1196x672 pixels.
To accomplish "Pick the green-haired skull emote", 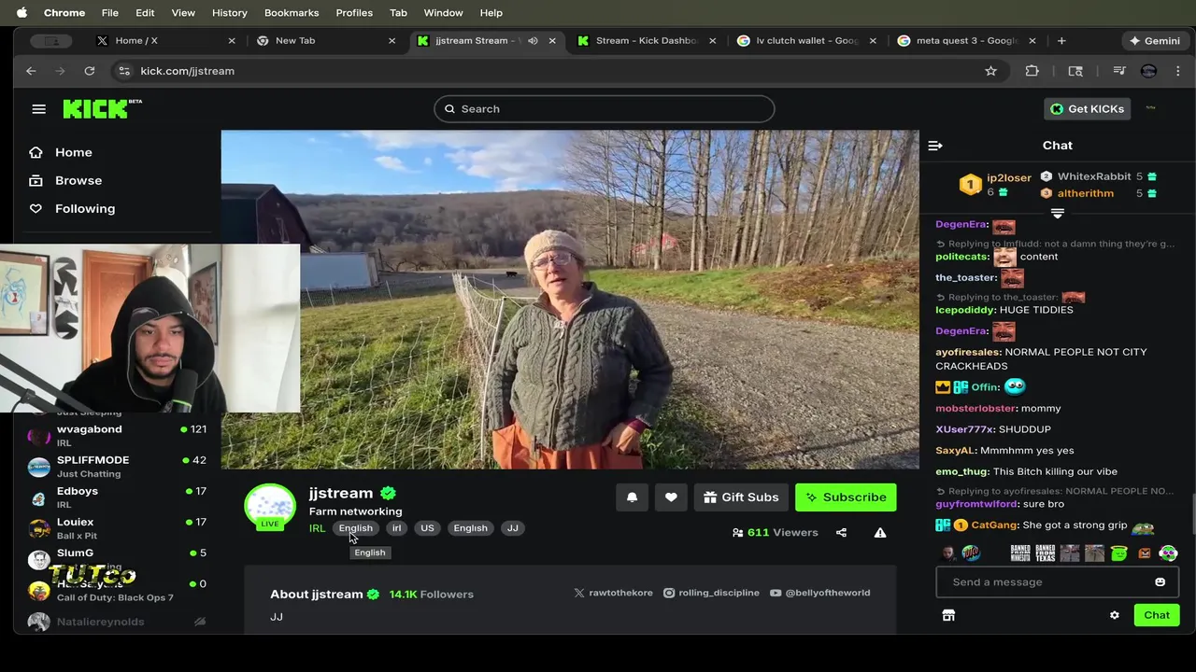I will click(x=1168, y=553).
